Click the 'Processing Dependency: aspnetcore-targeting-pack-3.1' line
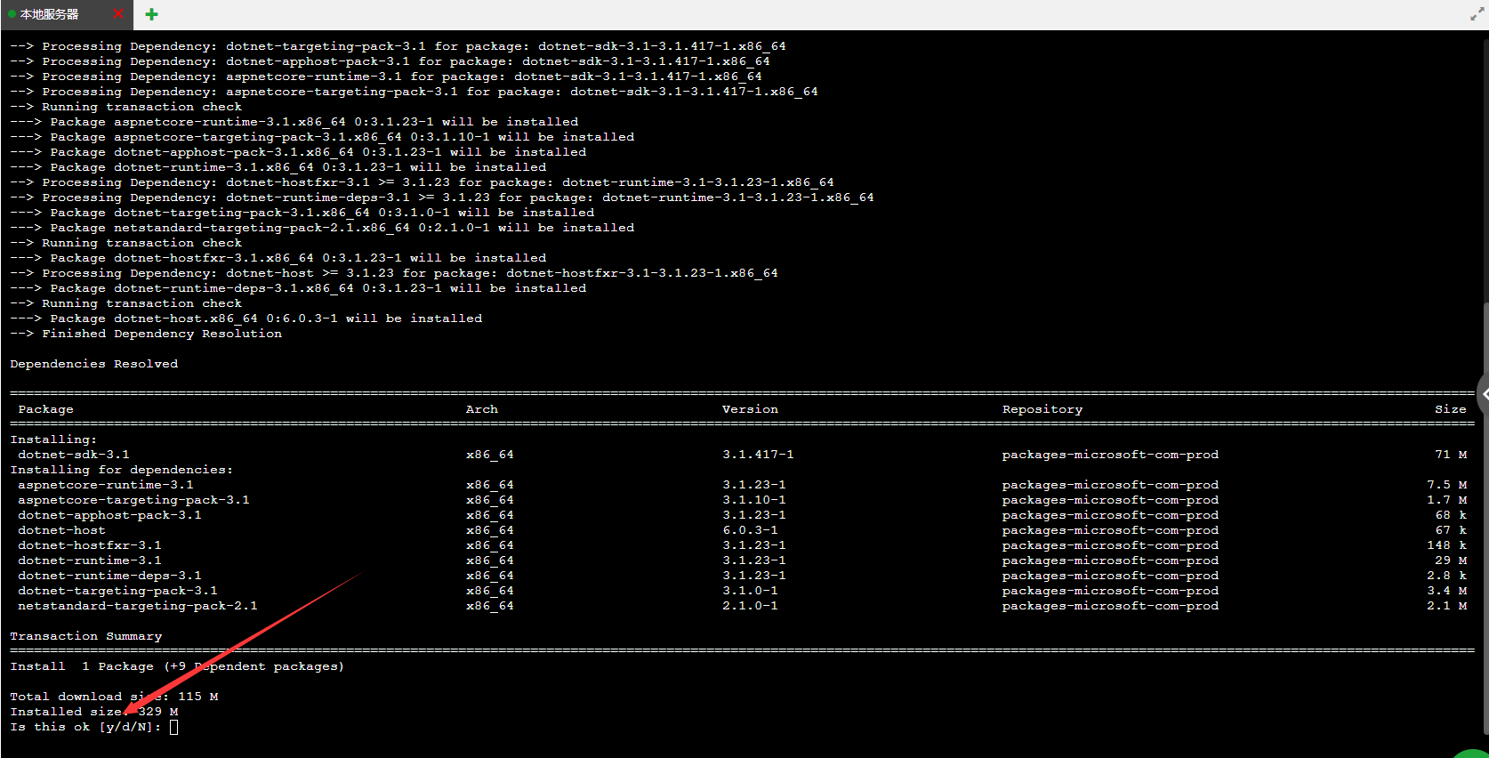Screen dimensions: 1489x758 414,92
